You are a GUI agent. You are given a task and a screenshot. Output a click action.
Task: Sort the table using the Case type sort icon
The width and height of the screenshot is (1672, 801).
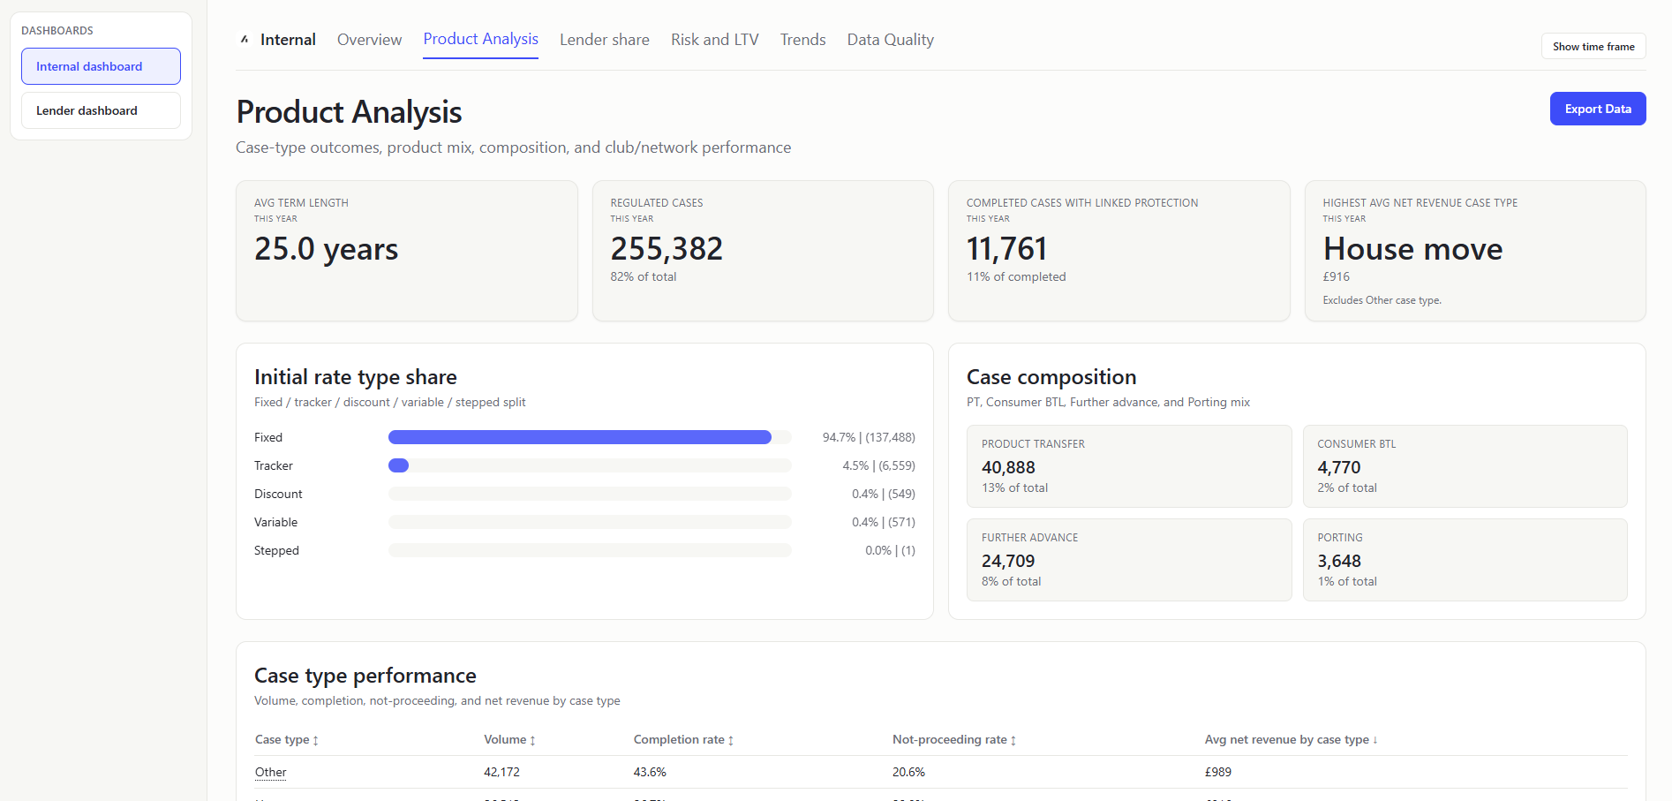[315, 740]
